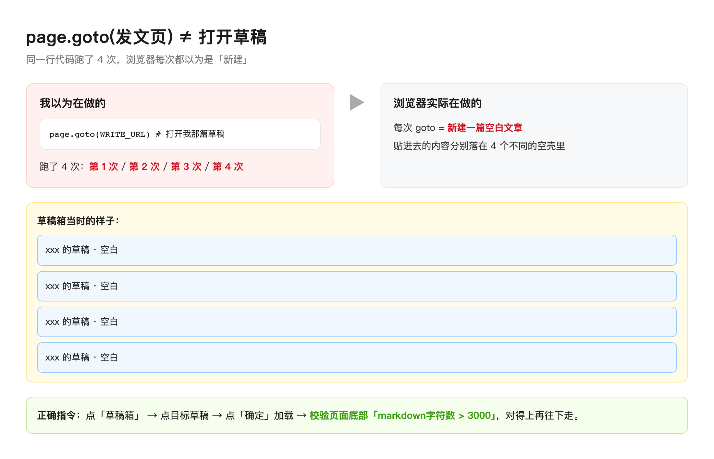
Task: Click the step "点「确定」加载"
Action: (x=259, y=416)
